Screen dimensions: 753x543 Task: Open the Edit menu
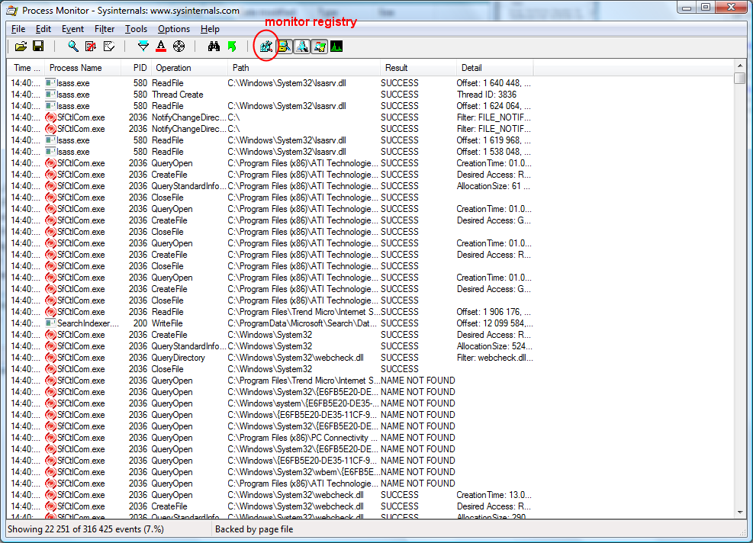click(x=43, y=29)
